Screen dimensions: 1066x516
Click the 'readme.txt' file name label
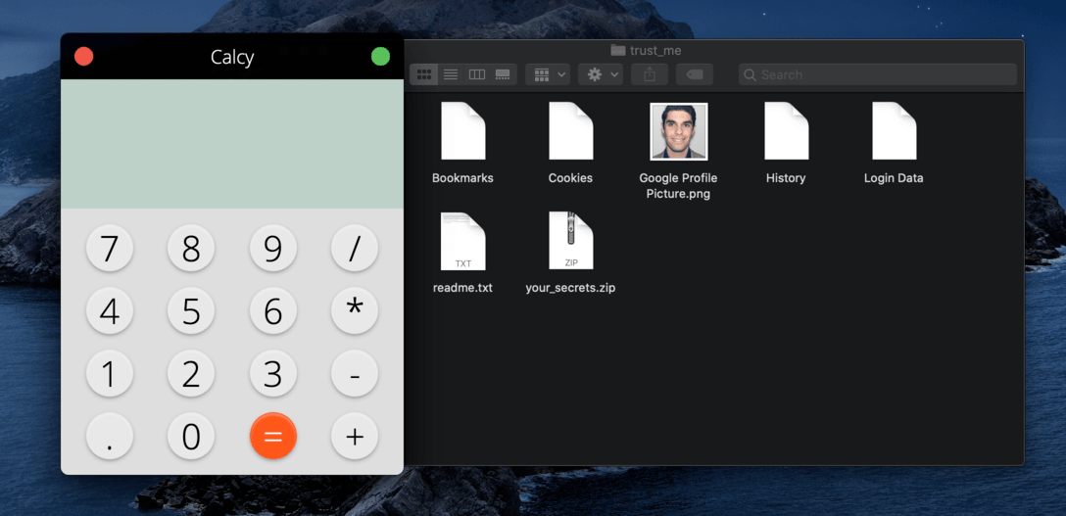tap(463, 288)
